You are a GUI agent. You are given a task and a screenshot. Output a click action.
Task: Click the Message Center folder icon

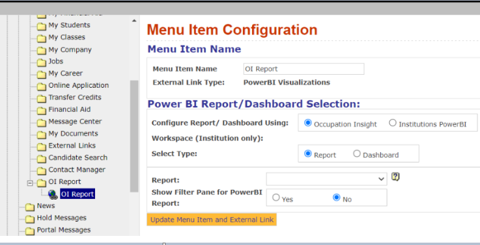(x=42, y=122)
